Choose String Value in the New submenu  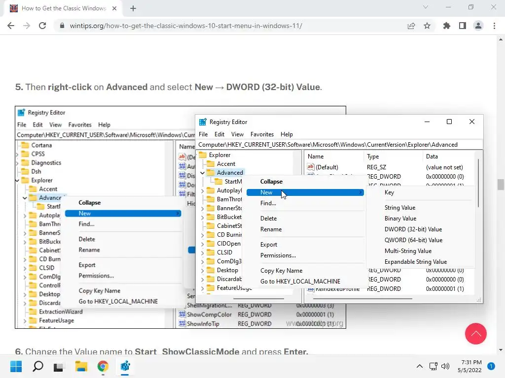400,208
